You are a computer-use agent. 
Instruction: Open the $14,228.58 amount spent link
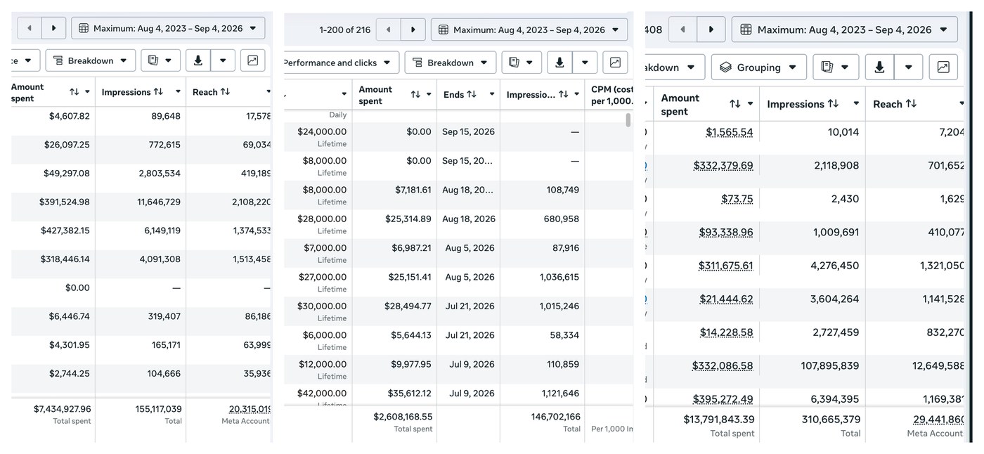pyautogui.click(x=726, y=332)
